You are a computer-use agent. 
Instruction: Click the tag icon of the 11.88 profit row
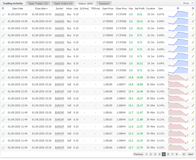(x=3, y=120)
